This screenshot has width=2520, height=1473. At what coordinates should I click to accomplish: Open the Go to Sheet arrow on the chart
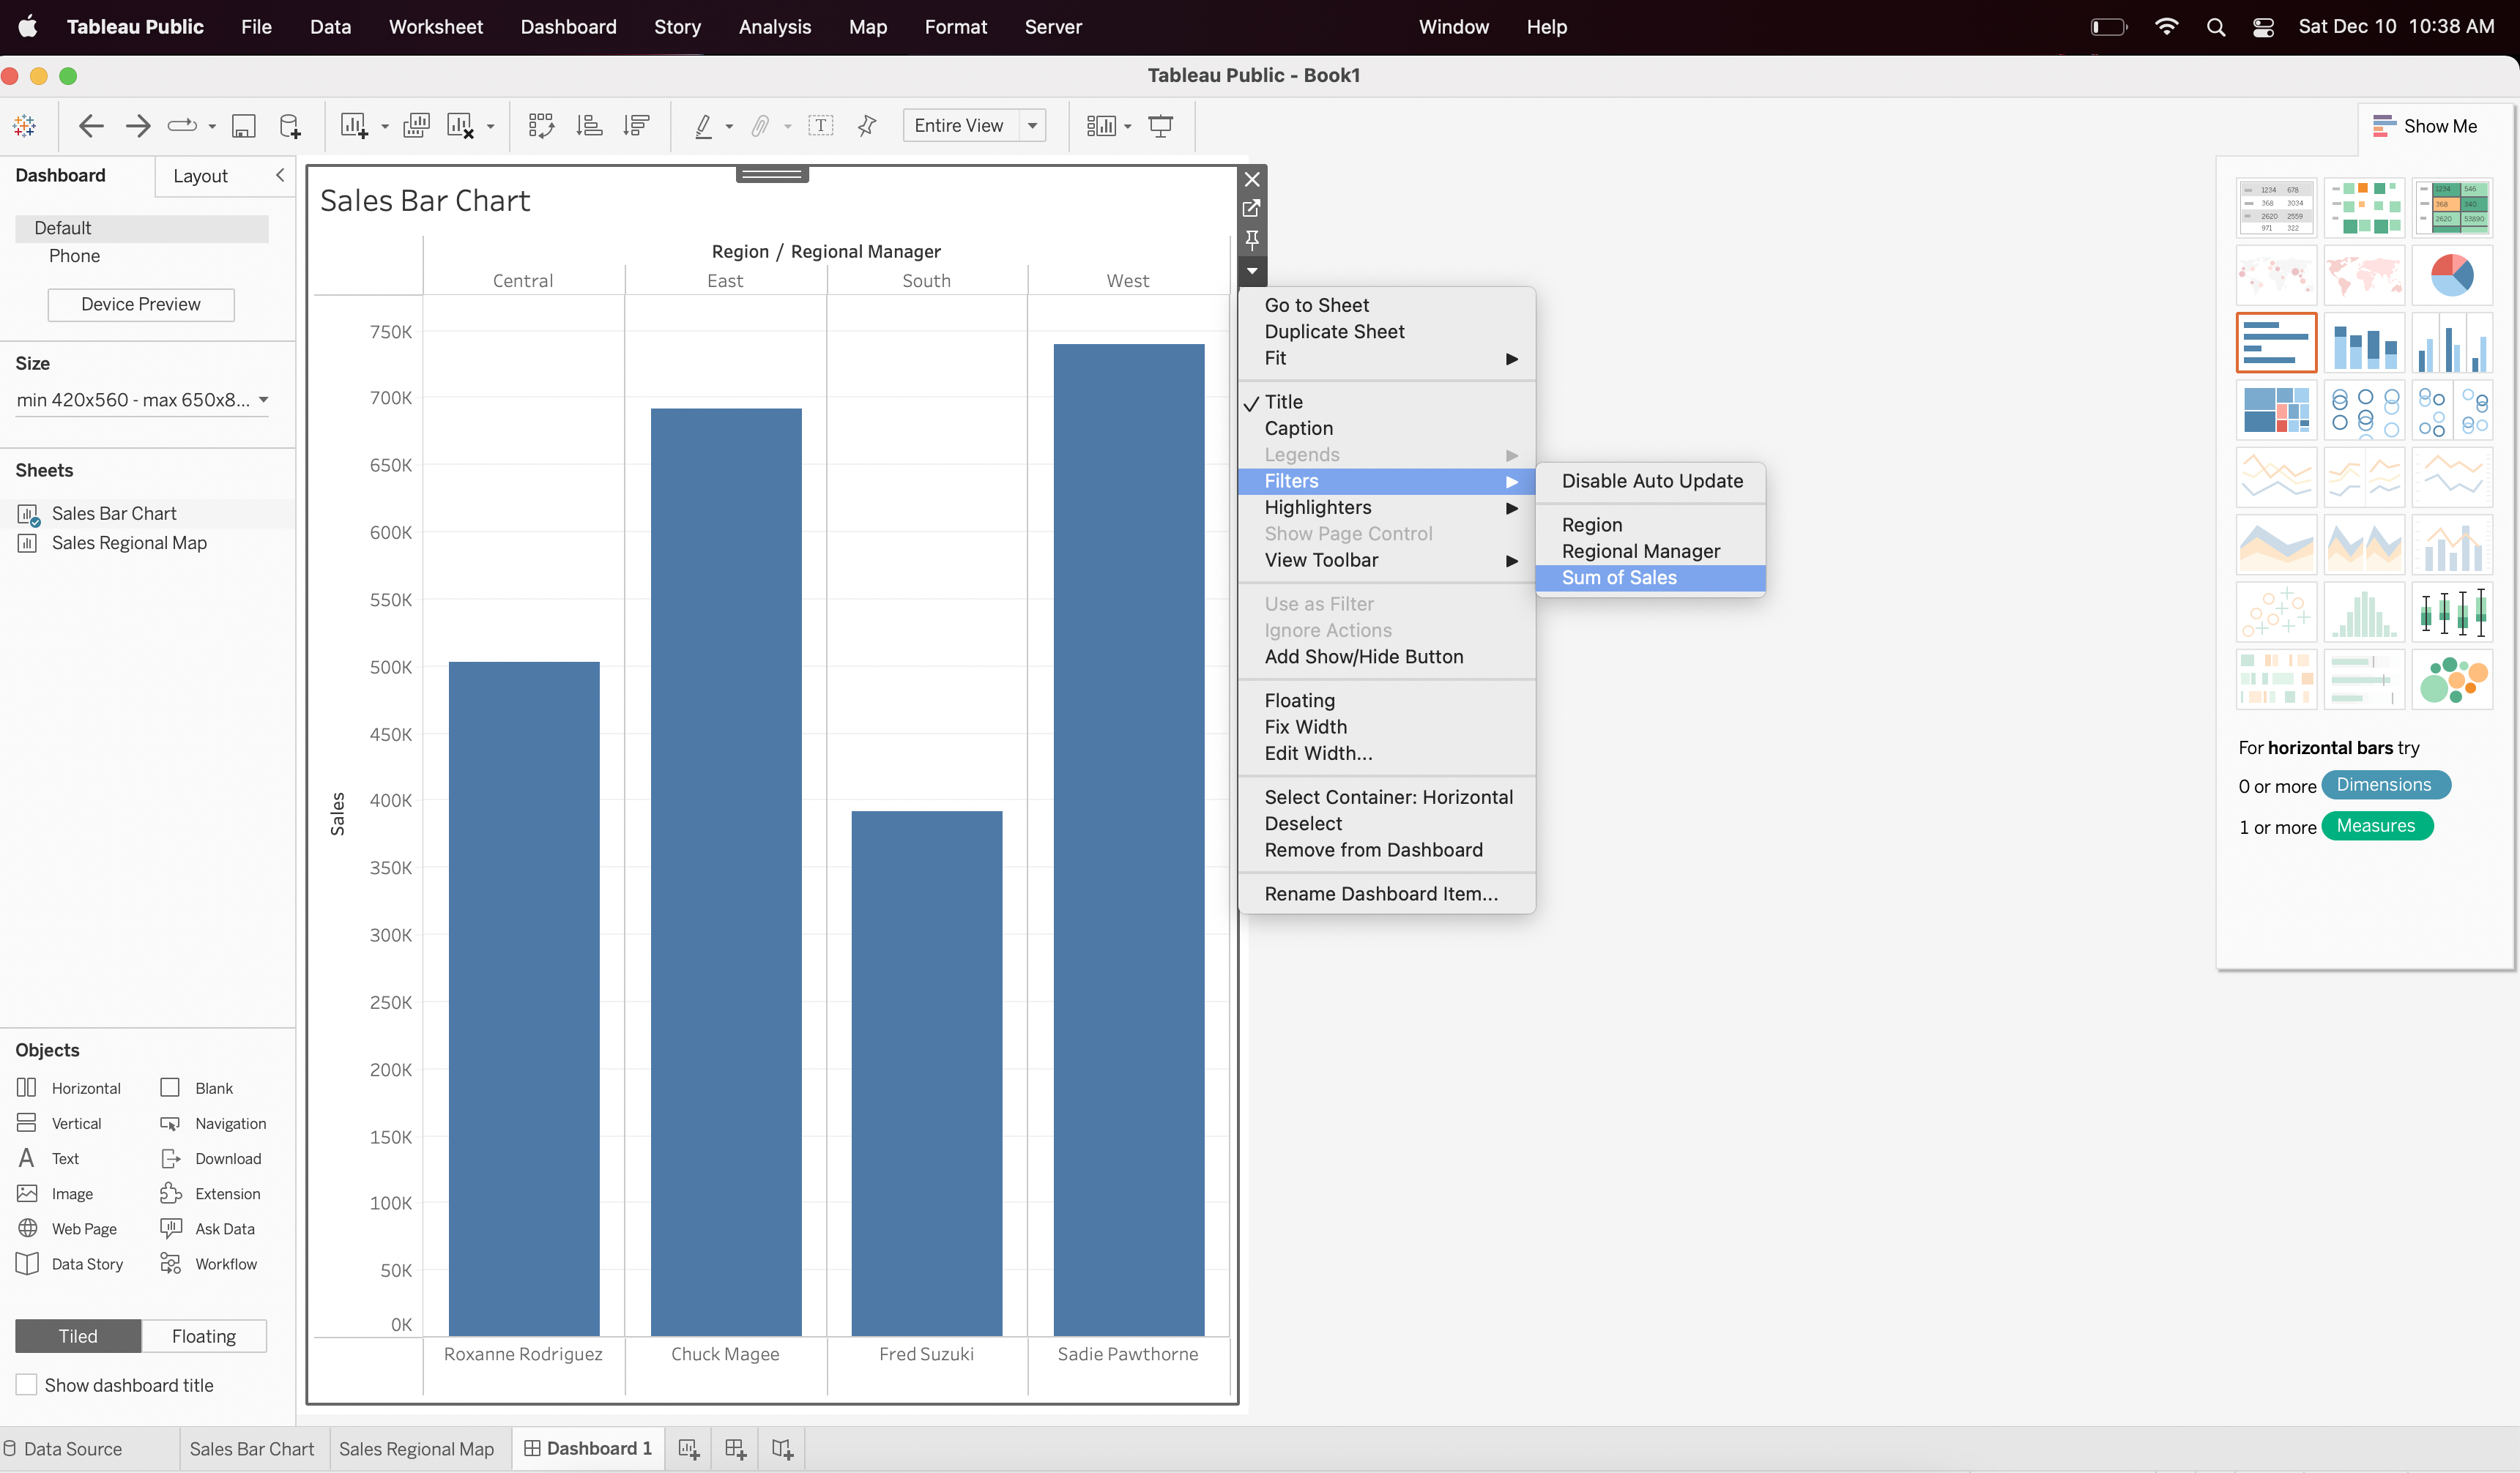coord(1252,209)
